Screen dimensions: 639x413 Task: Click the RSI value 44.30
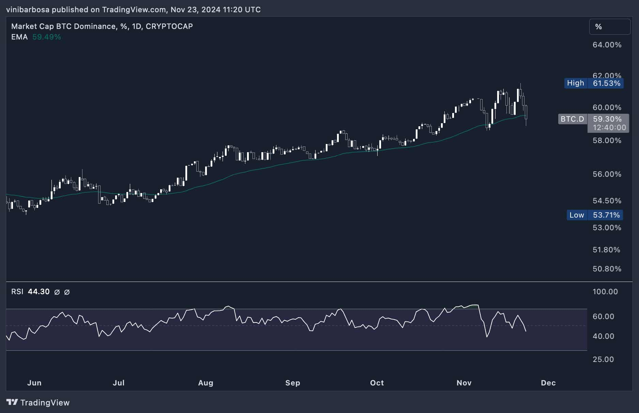(39, 292)
